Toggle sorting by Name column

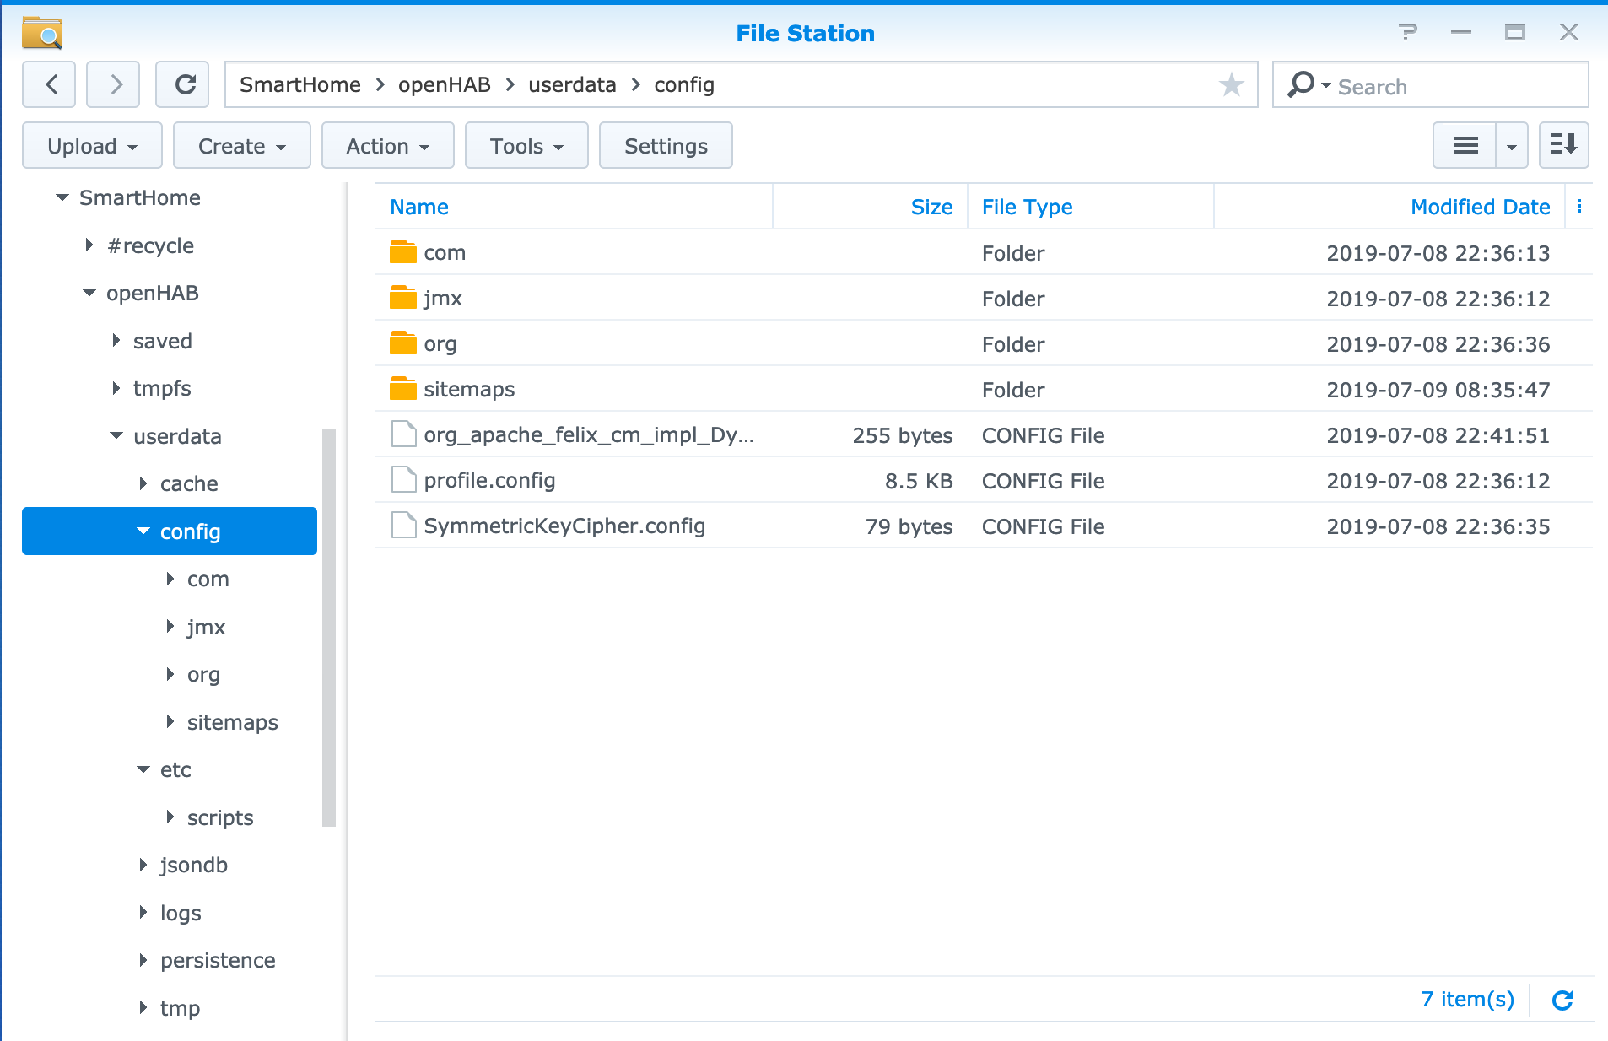419,207
